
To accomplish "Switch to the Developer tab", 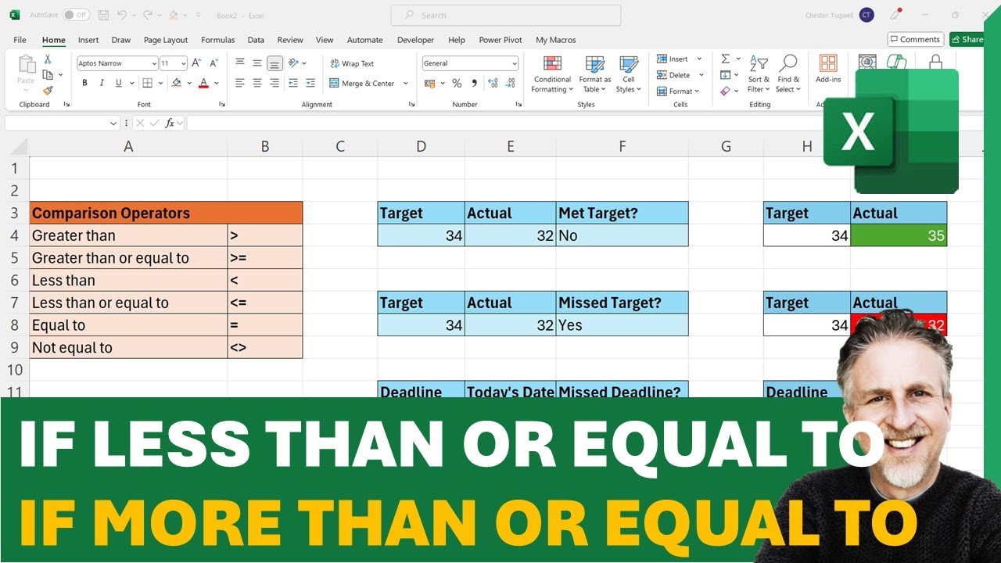I will [415, 40].
